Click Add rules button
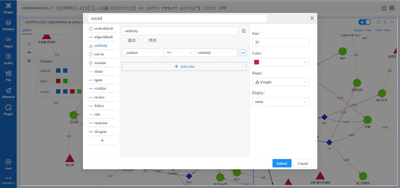Screen dimensions: 400x188 (x=184, y=66)
